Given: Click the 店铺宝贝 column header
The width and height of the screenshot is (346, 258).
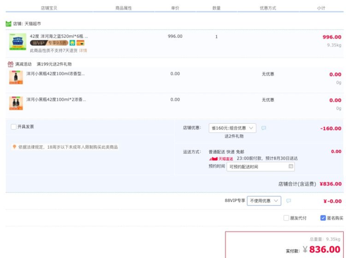Looking at the screenshot, I should (x=49, y=8).
